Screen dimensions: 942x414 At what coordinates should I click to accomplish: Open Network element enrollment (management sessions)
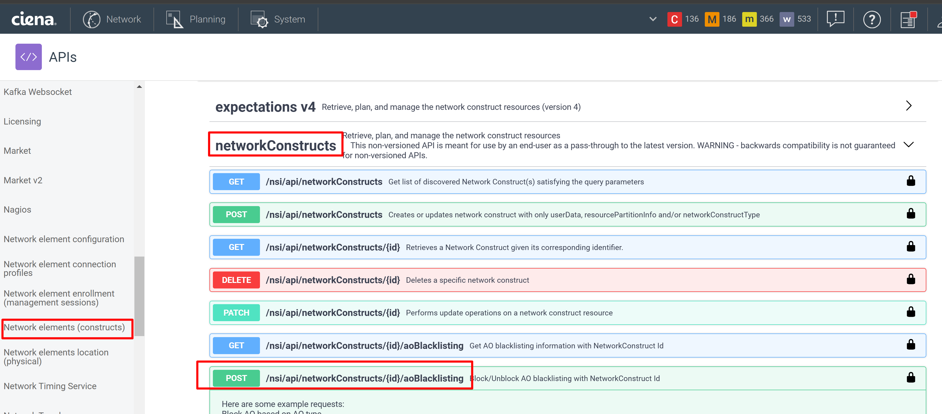point(59,298)
